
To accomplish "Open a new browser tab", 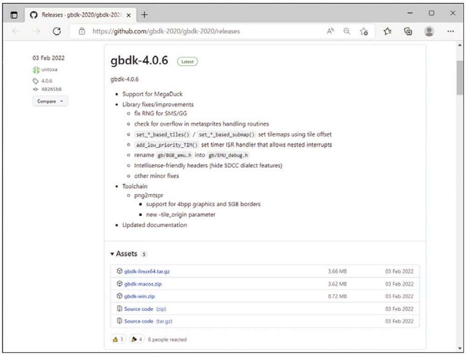I will (144, 15).
